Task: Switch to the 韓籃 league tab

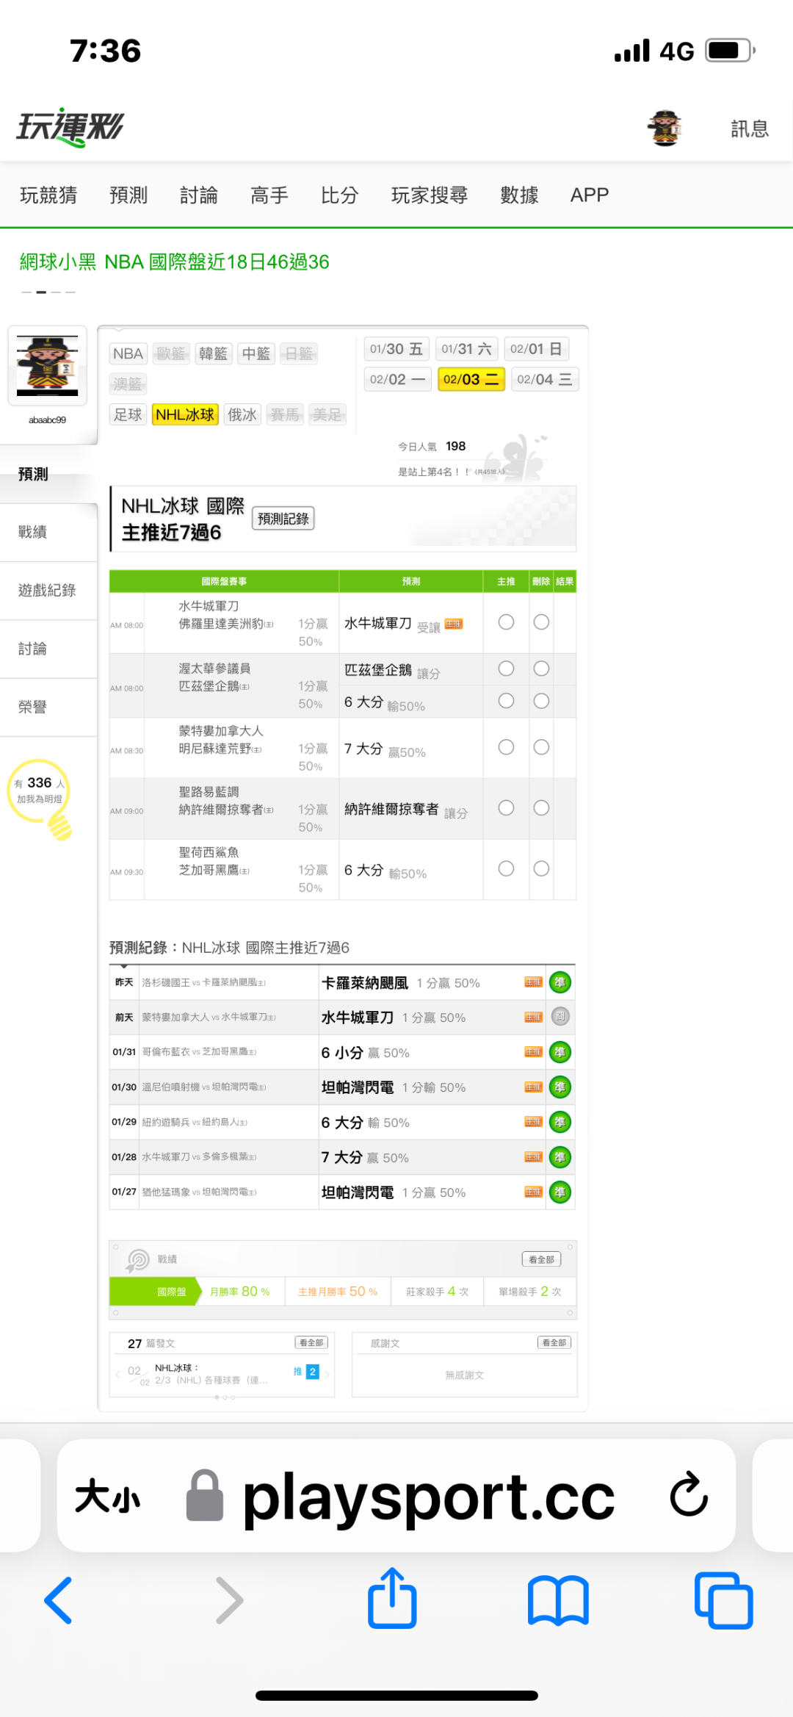Action: pyautogui.click(x=213, y=353)
